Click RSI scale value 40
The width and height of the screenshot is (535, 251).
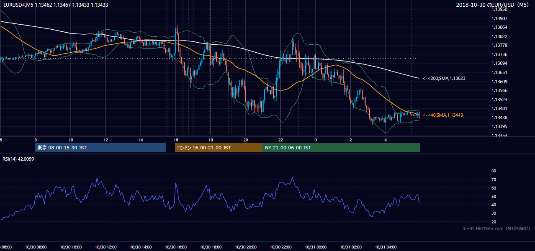click(494, 205)
